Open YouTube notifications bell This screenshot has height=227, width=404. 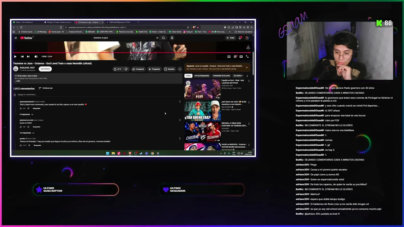tap(240, 38)
